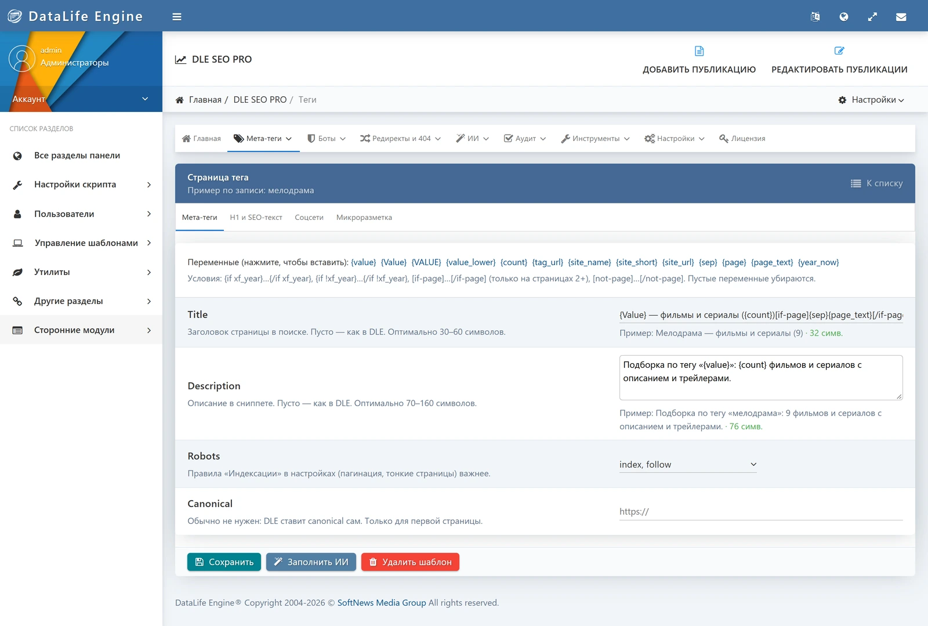The height and width of the screenshot is (626, 928).
Task: Click the Canonical https:// input field
Action: click(x=761, y=512)
